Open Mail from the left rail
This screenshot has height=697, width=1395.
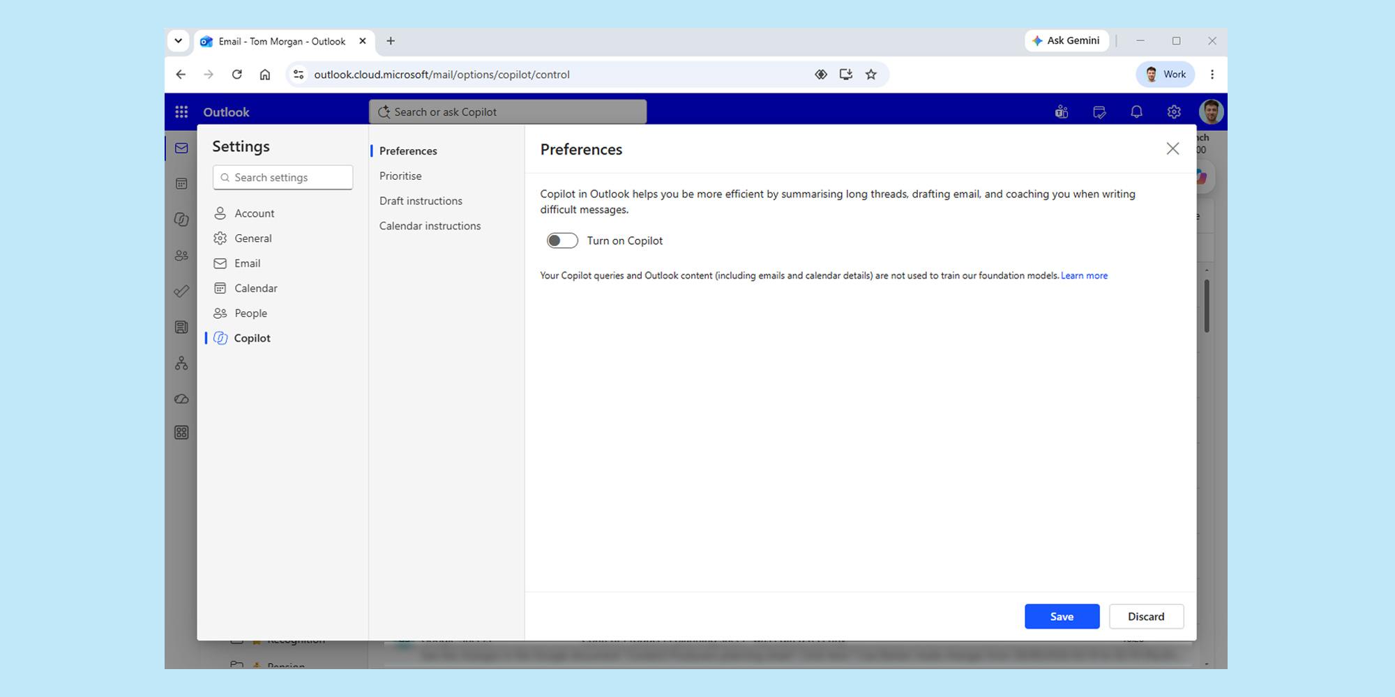click(181, 148)
